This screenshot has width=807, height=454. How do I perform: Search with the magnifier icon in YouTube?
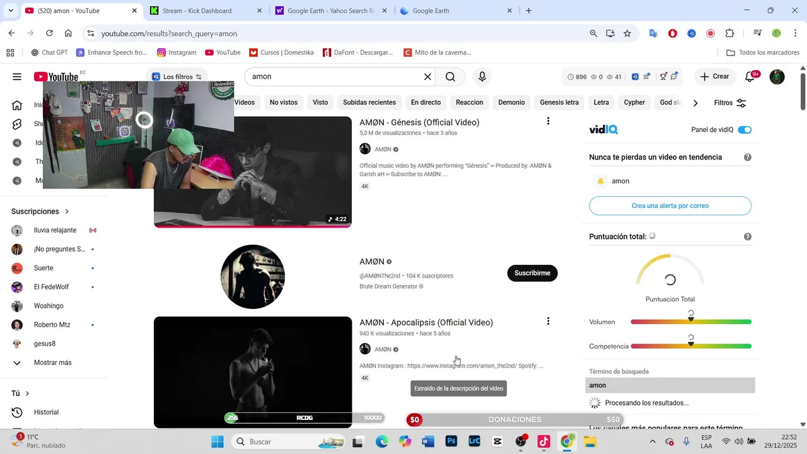click(450, 77)
